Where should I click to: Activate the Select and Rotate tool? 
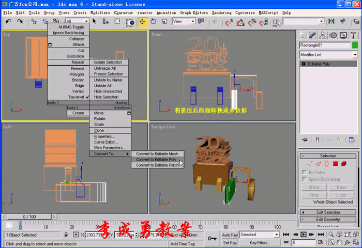click(153, 22)
